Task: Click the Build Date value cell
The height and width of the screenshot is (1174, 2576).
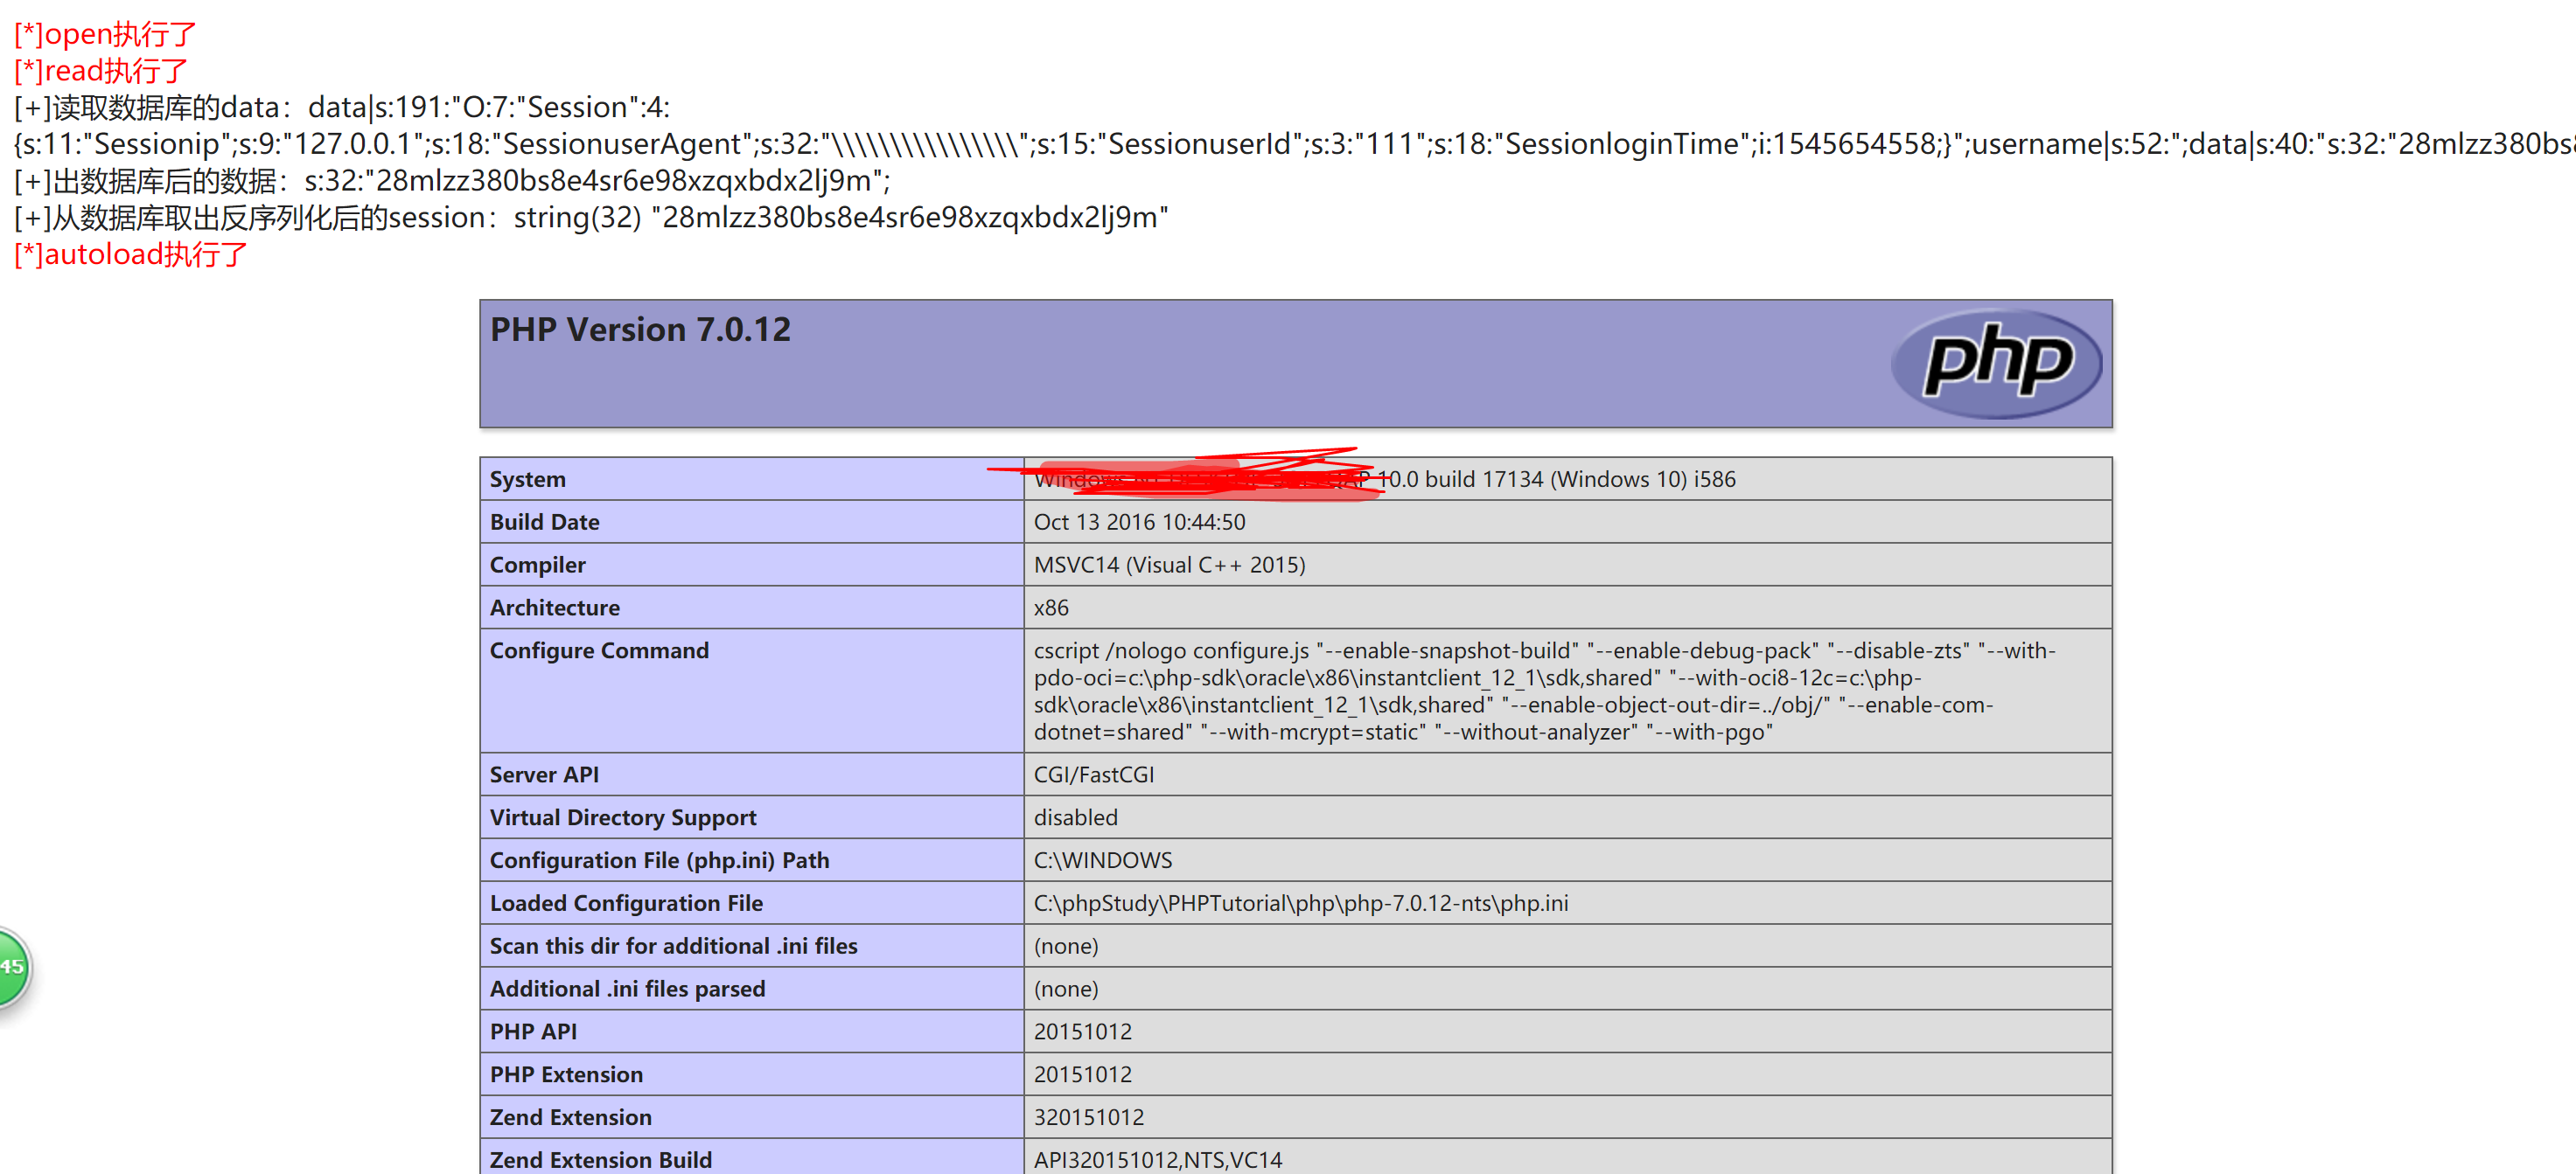Action: [1139, 523]
